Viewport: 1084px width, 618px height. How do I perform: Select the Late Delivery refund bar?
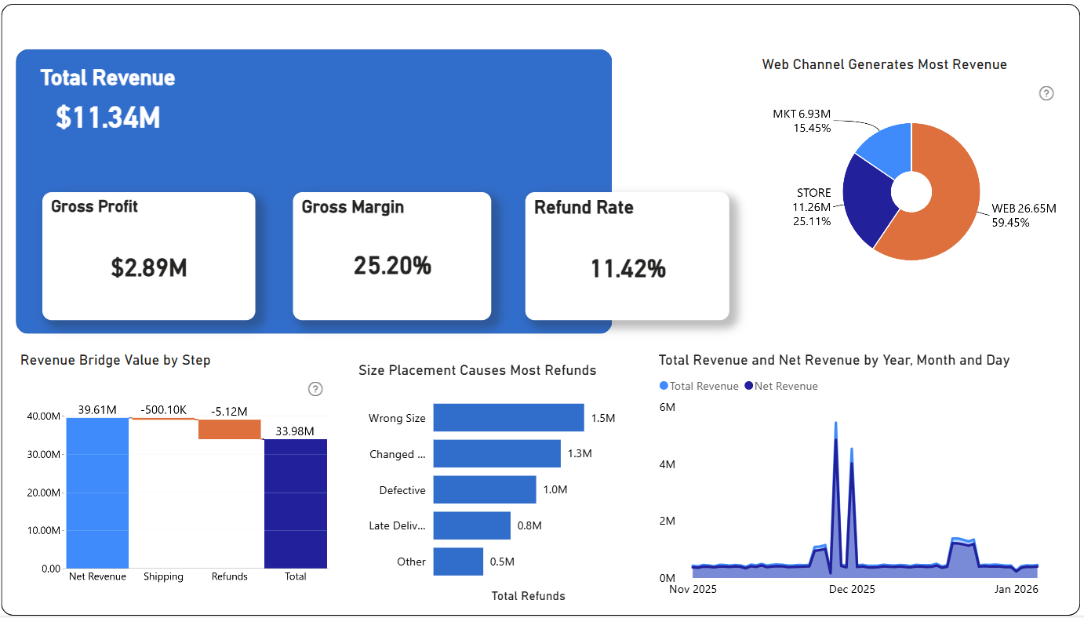[x=472, y=525]
